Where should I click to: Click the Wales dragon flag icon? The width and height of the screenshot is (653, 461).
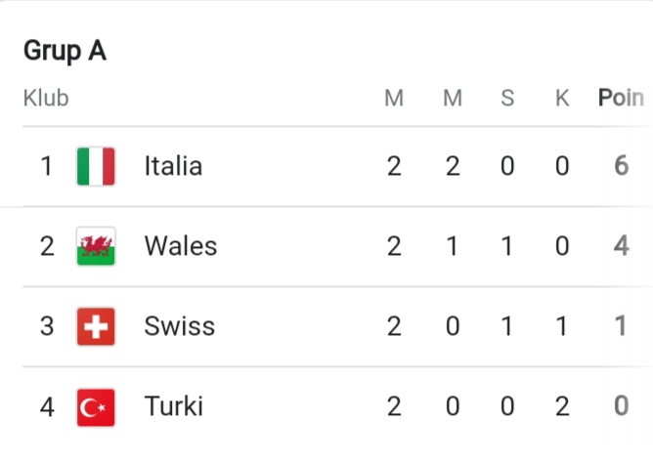[x=96, y=246]
